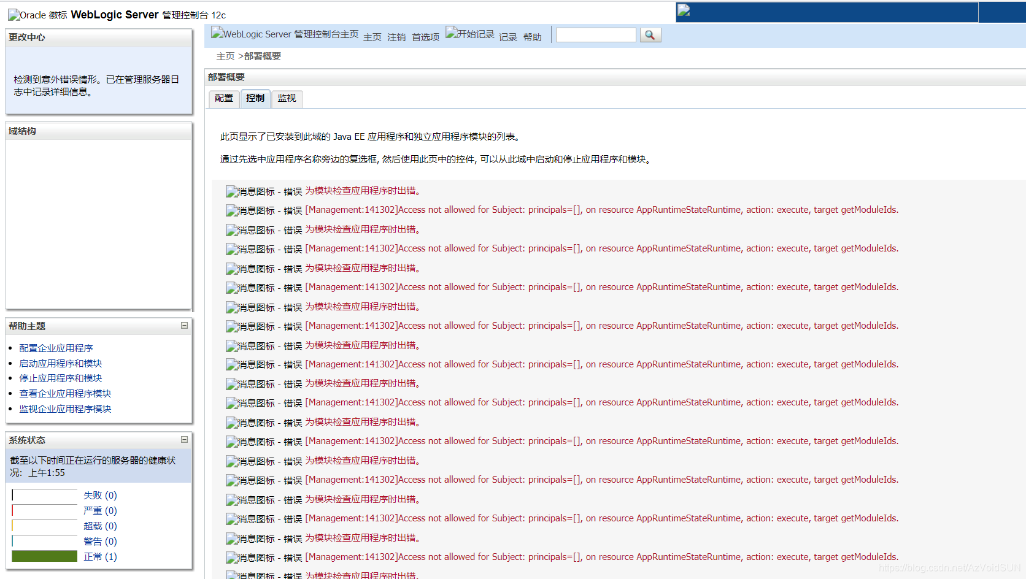Click the 警告 health bar
The image size is (1026, 579).
[45, 541]
